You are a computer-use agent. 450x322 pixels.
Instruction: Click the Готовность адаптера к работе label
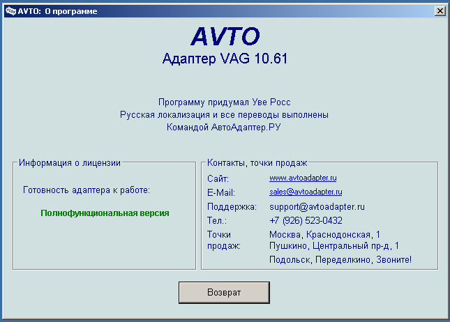[x=87, y=190]
